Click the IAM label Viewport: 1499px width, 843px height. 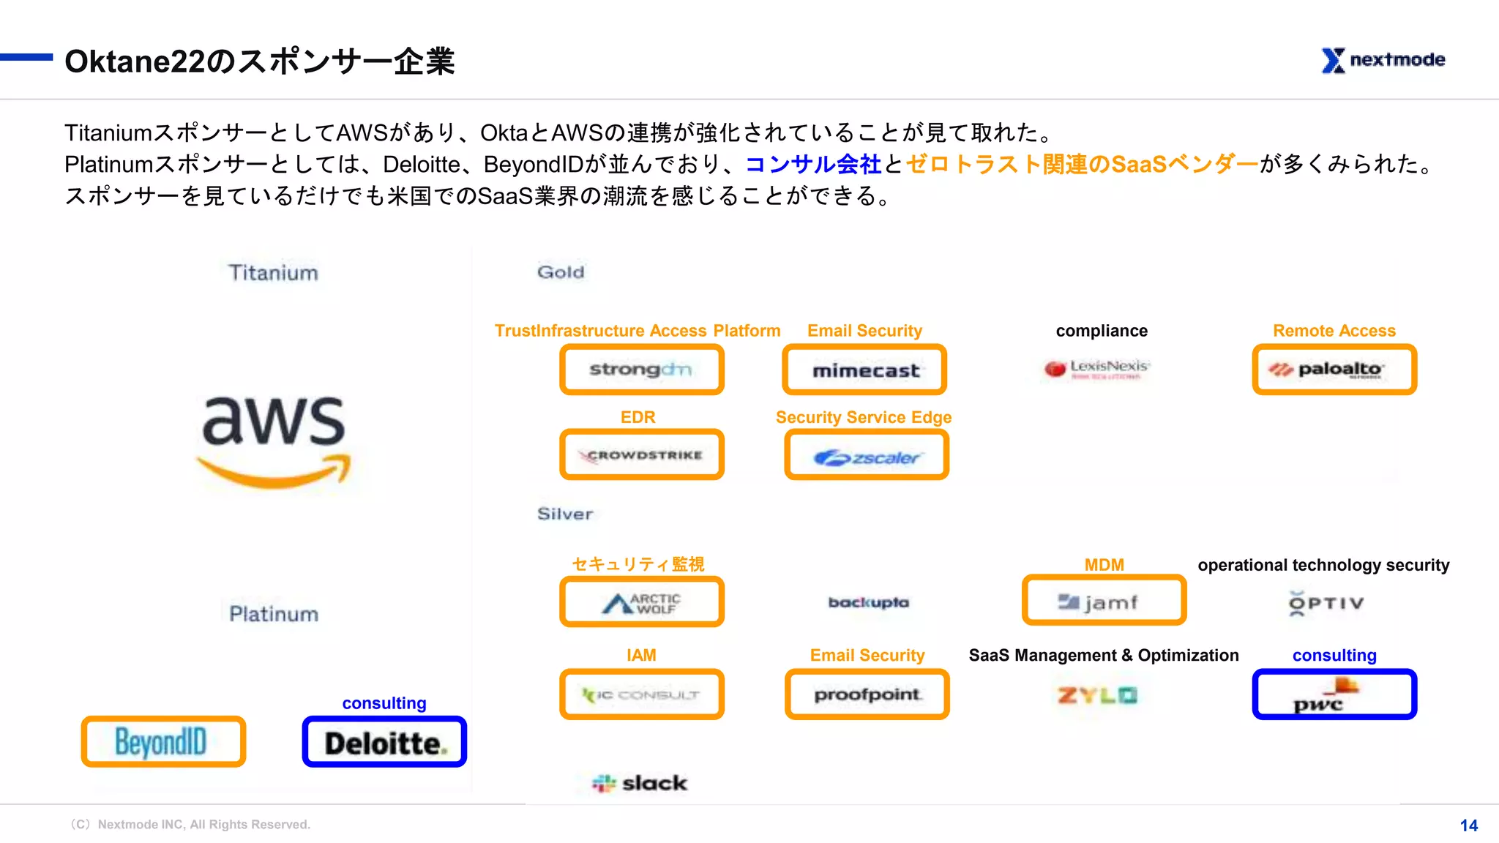point(641,655)
